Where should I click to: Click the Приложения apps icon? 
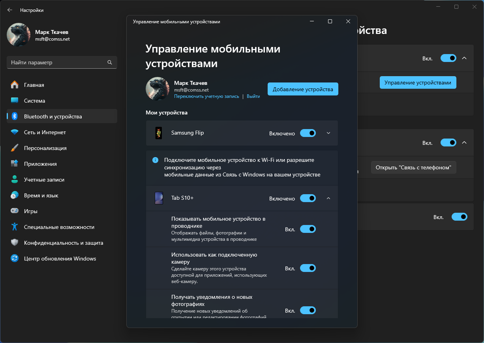pyautogui.click(x=15, y=164)
